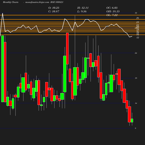145x145 pixels.
Task: Click the "12" indicator scale label
Action: [138, 38]
